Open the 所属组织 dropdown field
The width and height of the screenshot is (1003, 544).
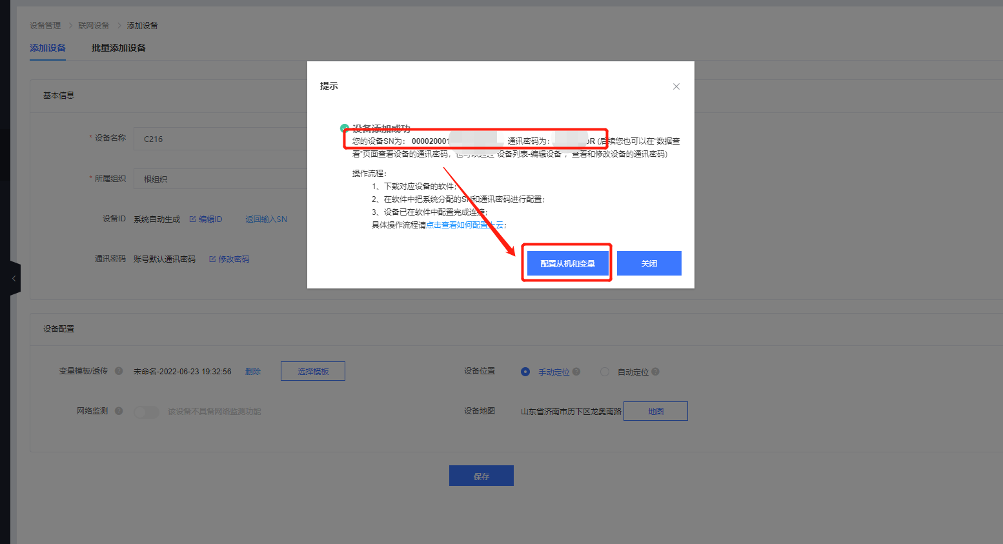pos(219,179)
